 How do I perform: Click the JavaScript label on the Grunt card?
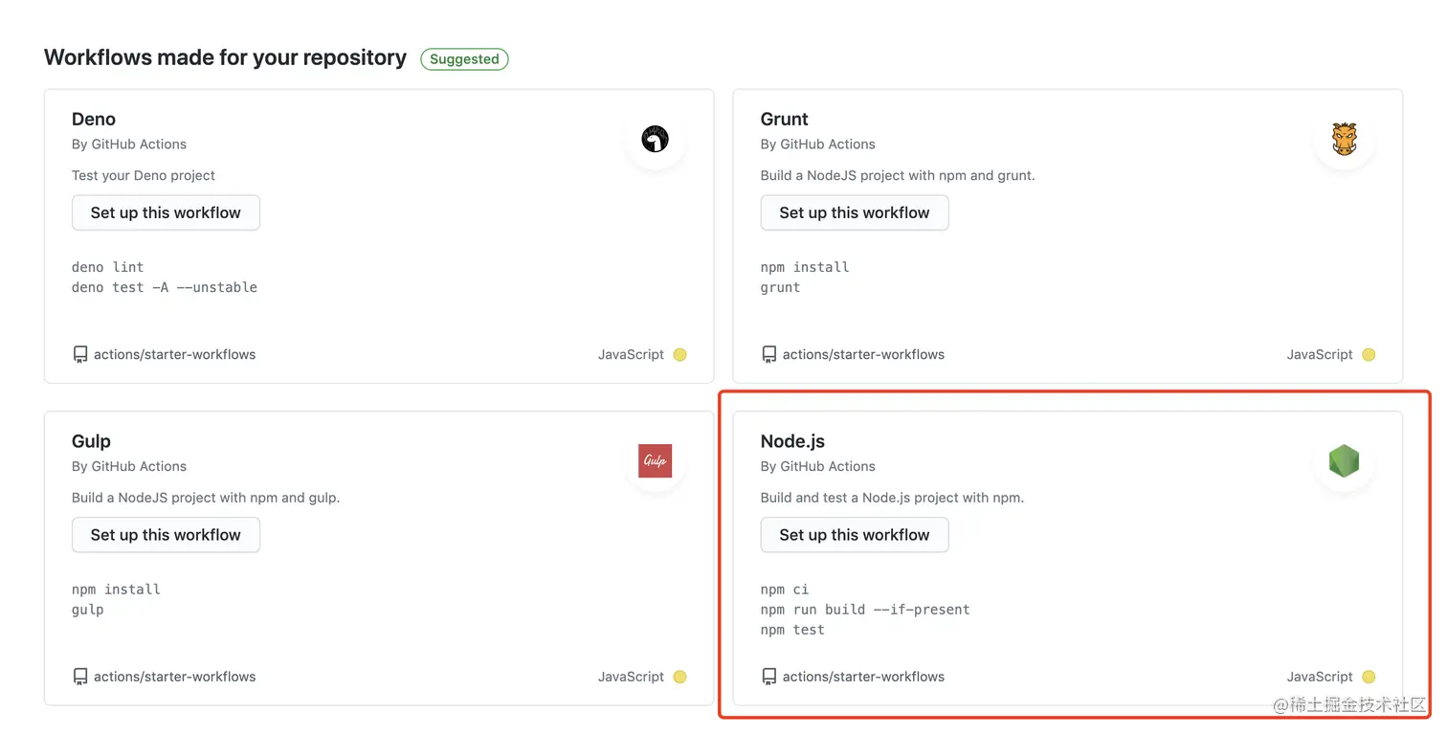tap(1319, 353)
